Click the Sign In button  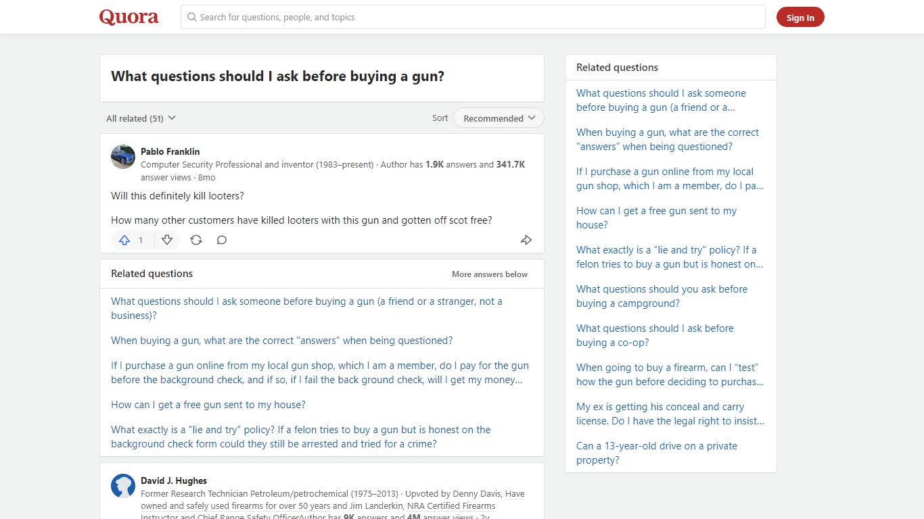[x=800, y=18]
